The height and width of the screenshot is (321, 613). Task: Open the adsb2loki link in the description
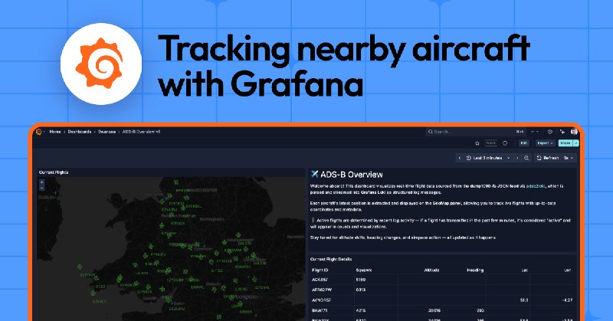point(535,186)
